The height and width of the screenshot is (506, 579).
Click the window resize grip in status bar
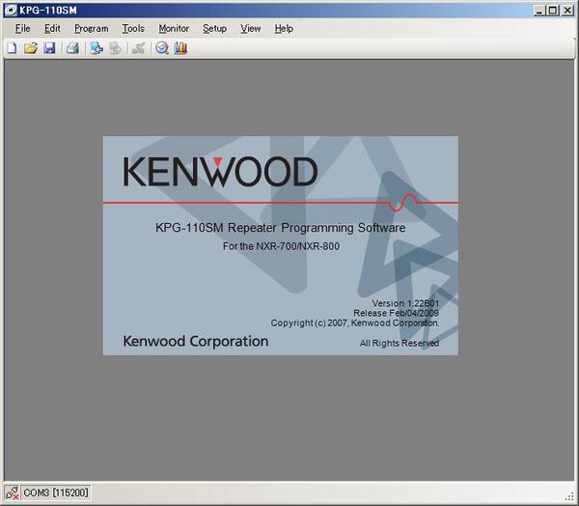coord(569,496)
